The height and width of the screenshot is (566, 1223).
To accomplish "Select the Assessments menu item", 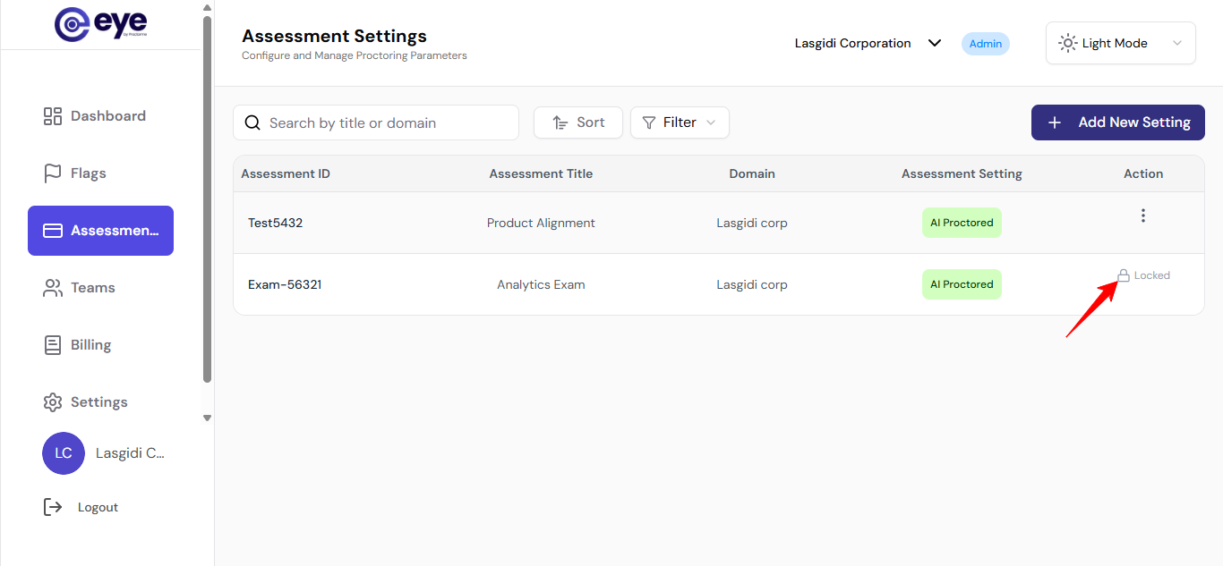I will point(100,231).
